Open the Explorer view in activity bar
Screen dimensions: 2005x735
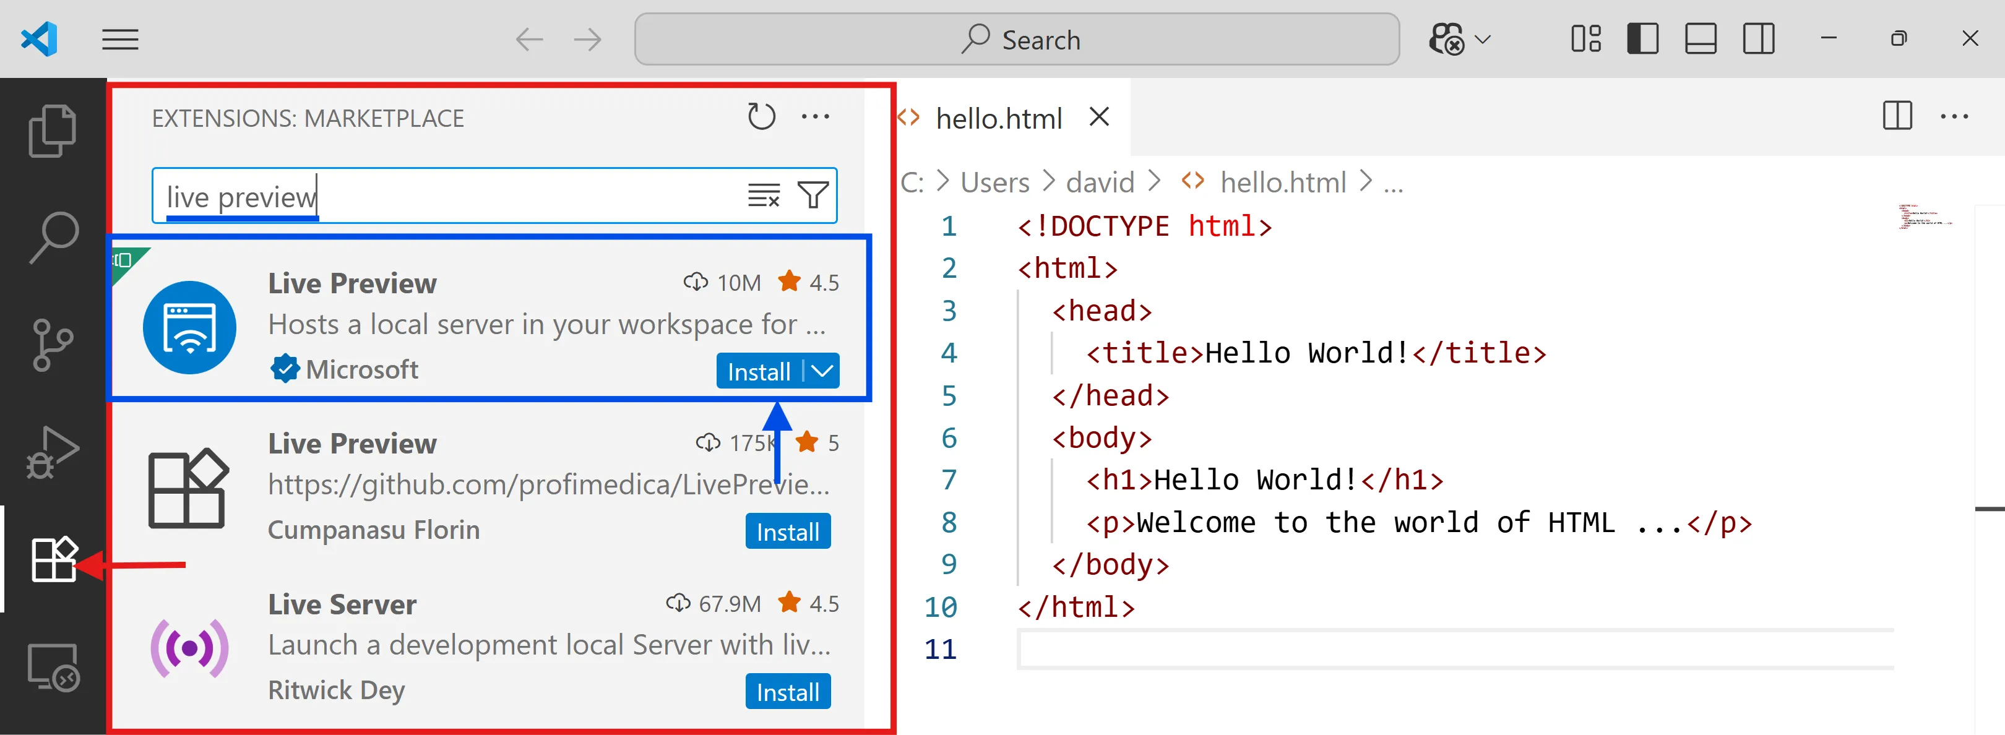click(52, 131)
